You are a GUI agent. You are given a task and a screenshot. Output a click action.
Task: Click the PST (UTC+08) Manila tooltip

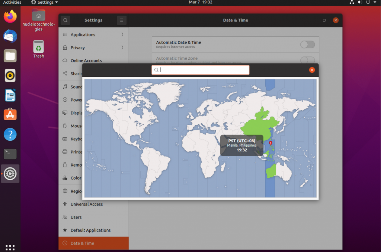(x=242, y=145)
